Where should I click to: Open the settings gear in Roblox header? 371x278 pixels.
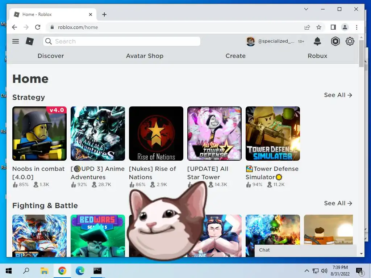click(350, 41)
